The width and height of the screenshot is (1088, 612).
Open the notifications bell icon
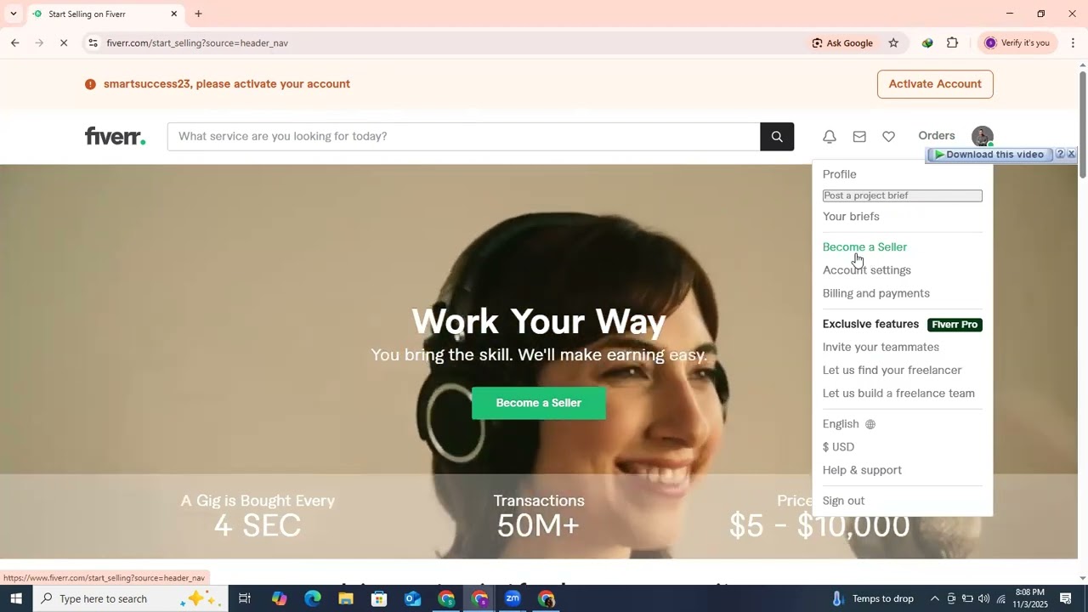(830, 136)
